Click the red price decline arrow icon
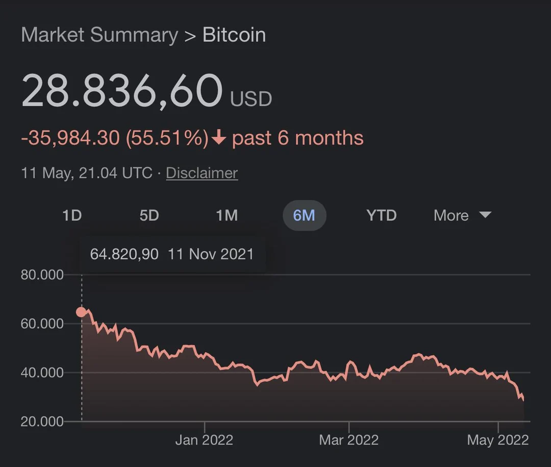Screen dimensions: 551x467 [x=218, y=137]
